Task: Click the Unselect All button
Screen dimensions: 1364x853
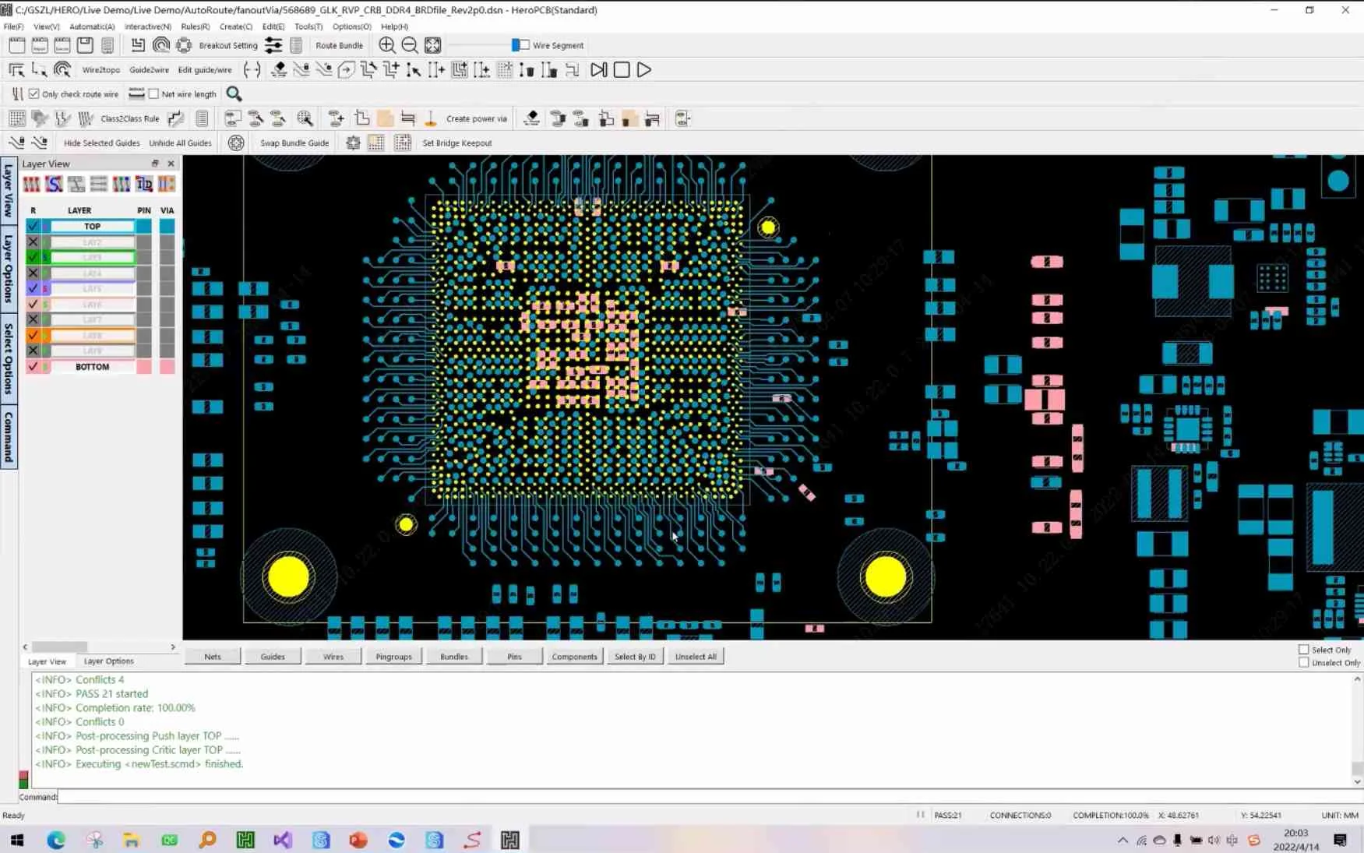Action: (695, 656)
